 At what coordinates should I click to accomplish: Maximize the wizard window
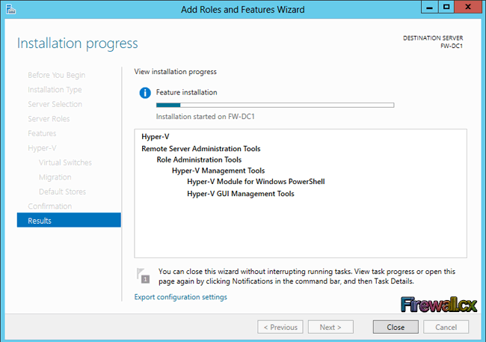[x=446, y=7]
